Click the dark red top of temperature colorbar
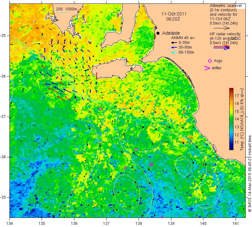252x227 pixels. (x=231, y=89)
